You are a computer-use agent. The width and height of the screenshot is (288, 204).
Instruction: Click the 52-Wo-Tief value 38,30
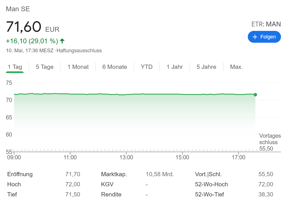click(x=265, y=194)
